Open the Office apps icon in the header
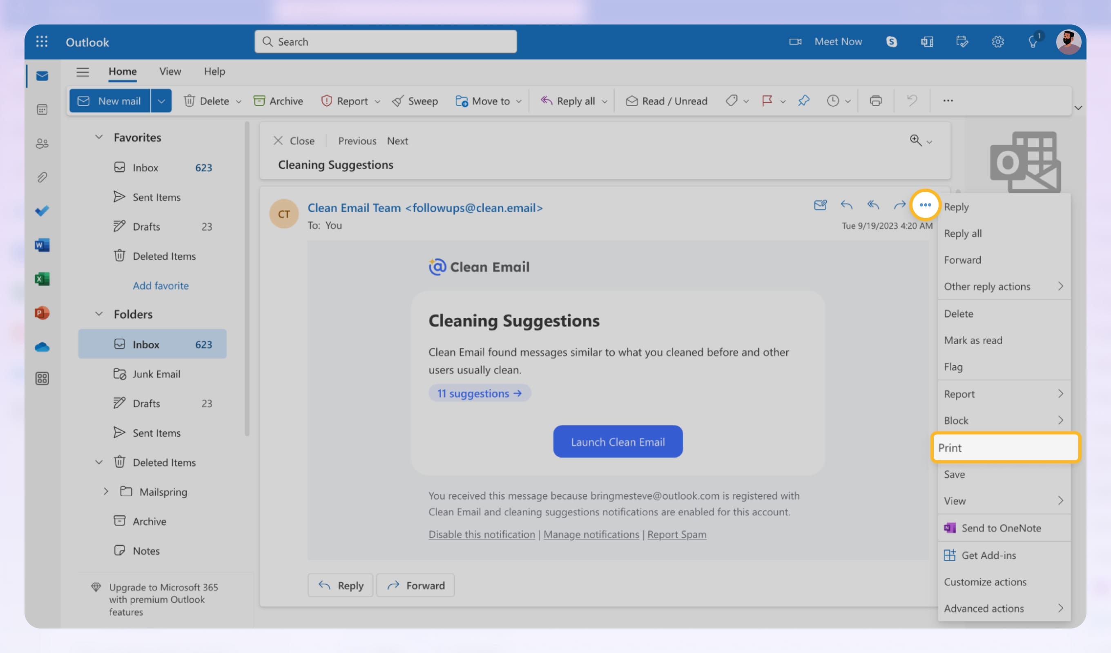 click(x=927, y=41)
